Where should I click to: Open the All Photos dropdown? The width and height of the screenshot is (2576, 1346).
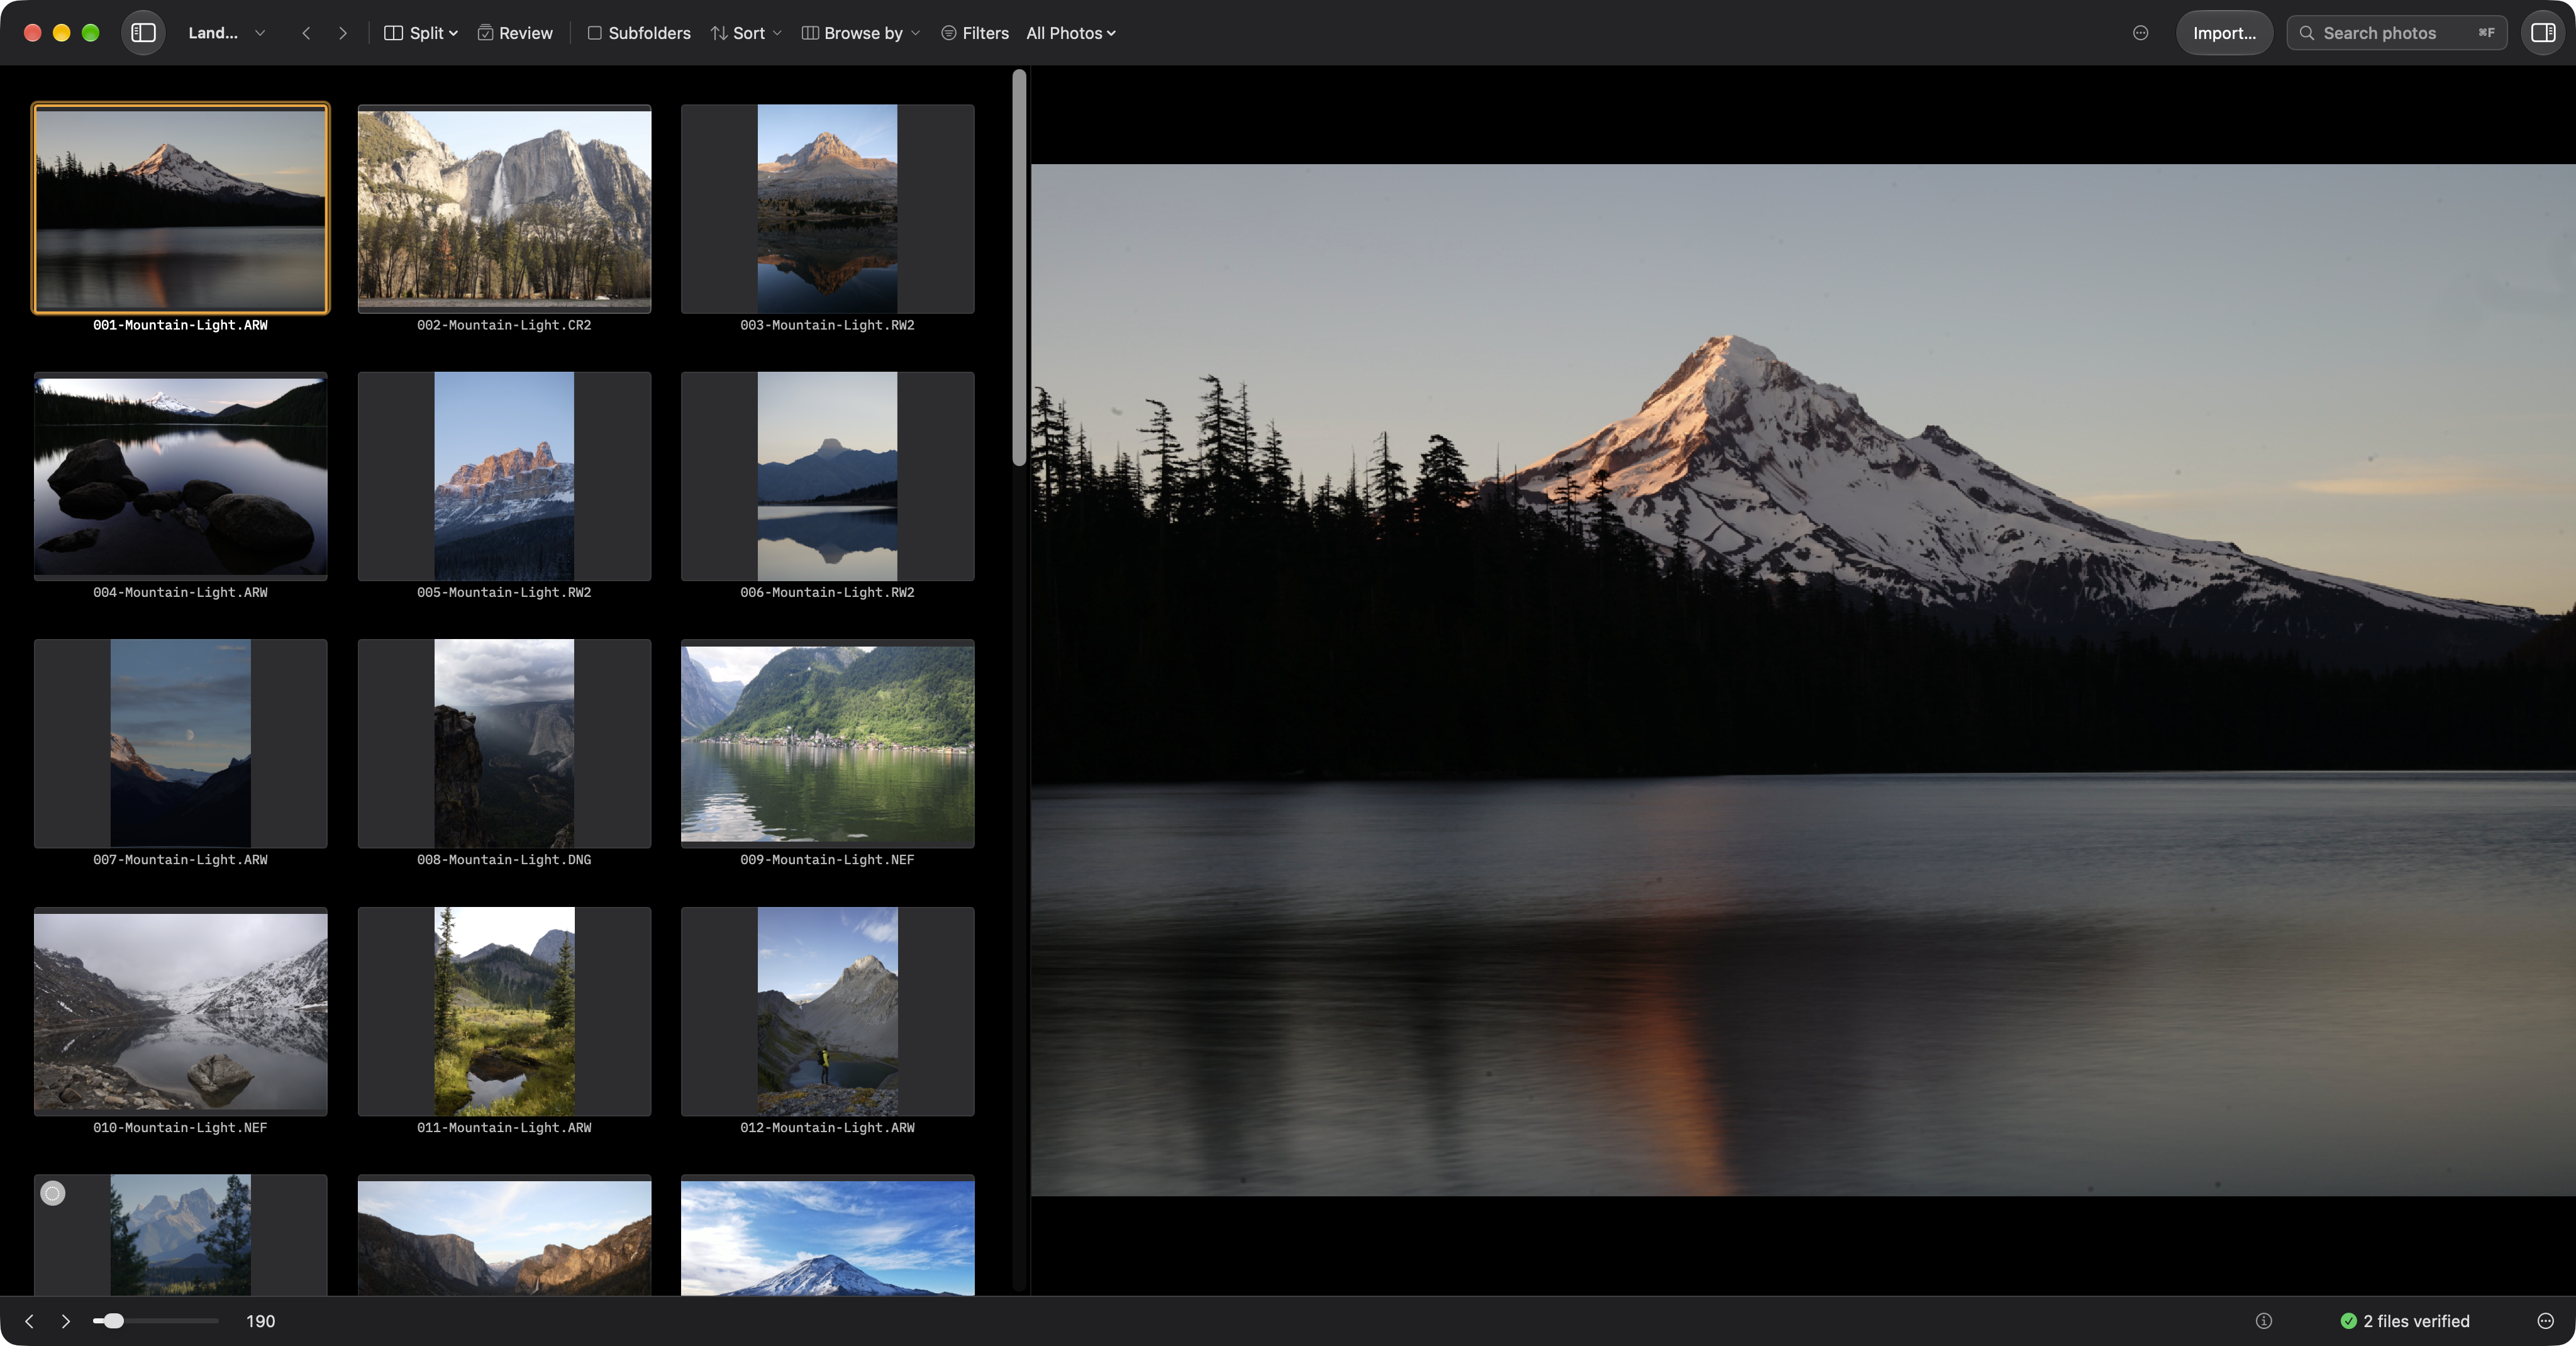click(1070, 33)
